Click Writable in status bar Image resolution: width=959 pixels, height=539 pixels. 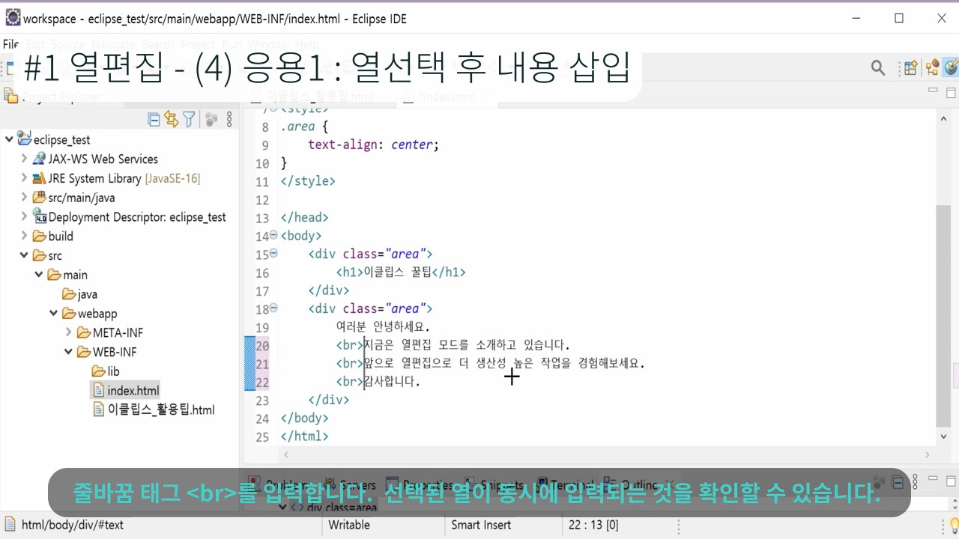349,525
